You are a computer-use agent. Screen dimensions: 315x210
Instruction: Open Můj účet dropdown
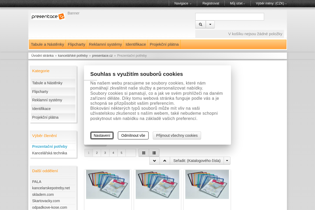[x=238, y=3]
